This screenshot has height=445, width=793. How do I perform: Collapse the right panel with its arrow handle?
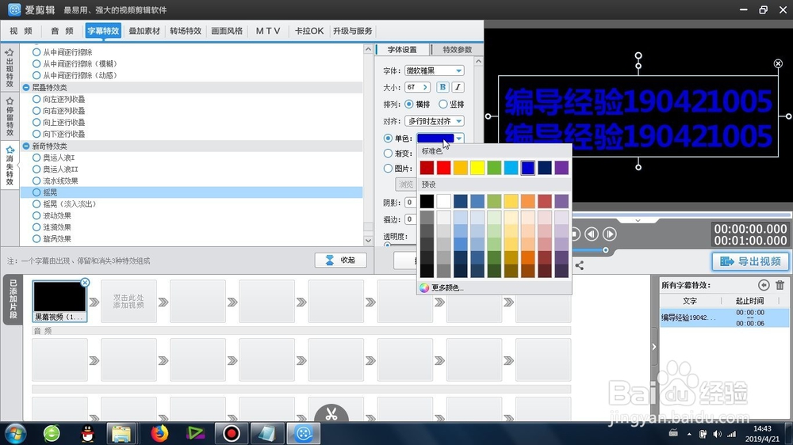click(x=654, y=347)
